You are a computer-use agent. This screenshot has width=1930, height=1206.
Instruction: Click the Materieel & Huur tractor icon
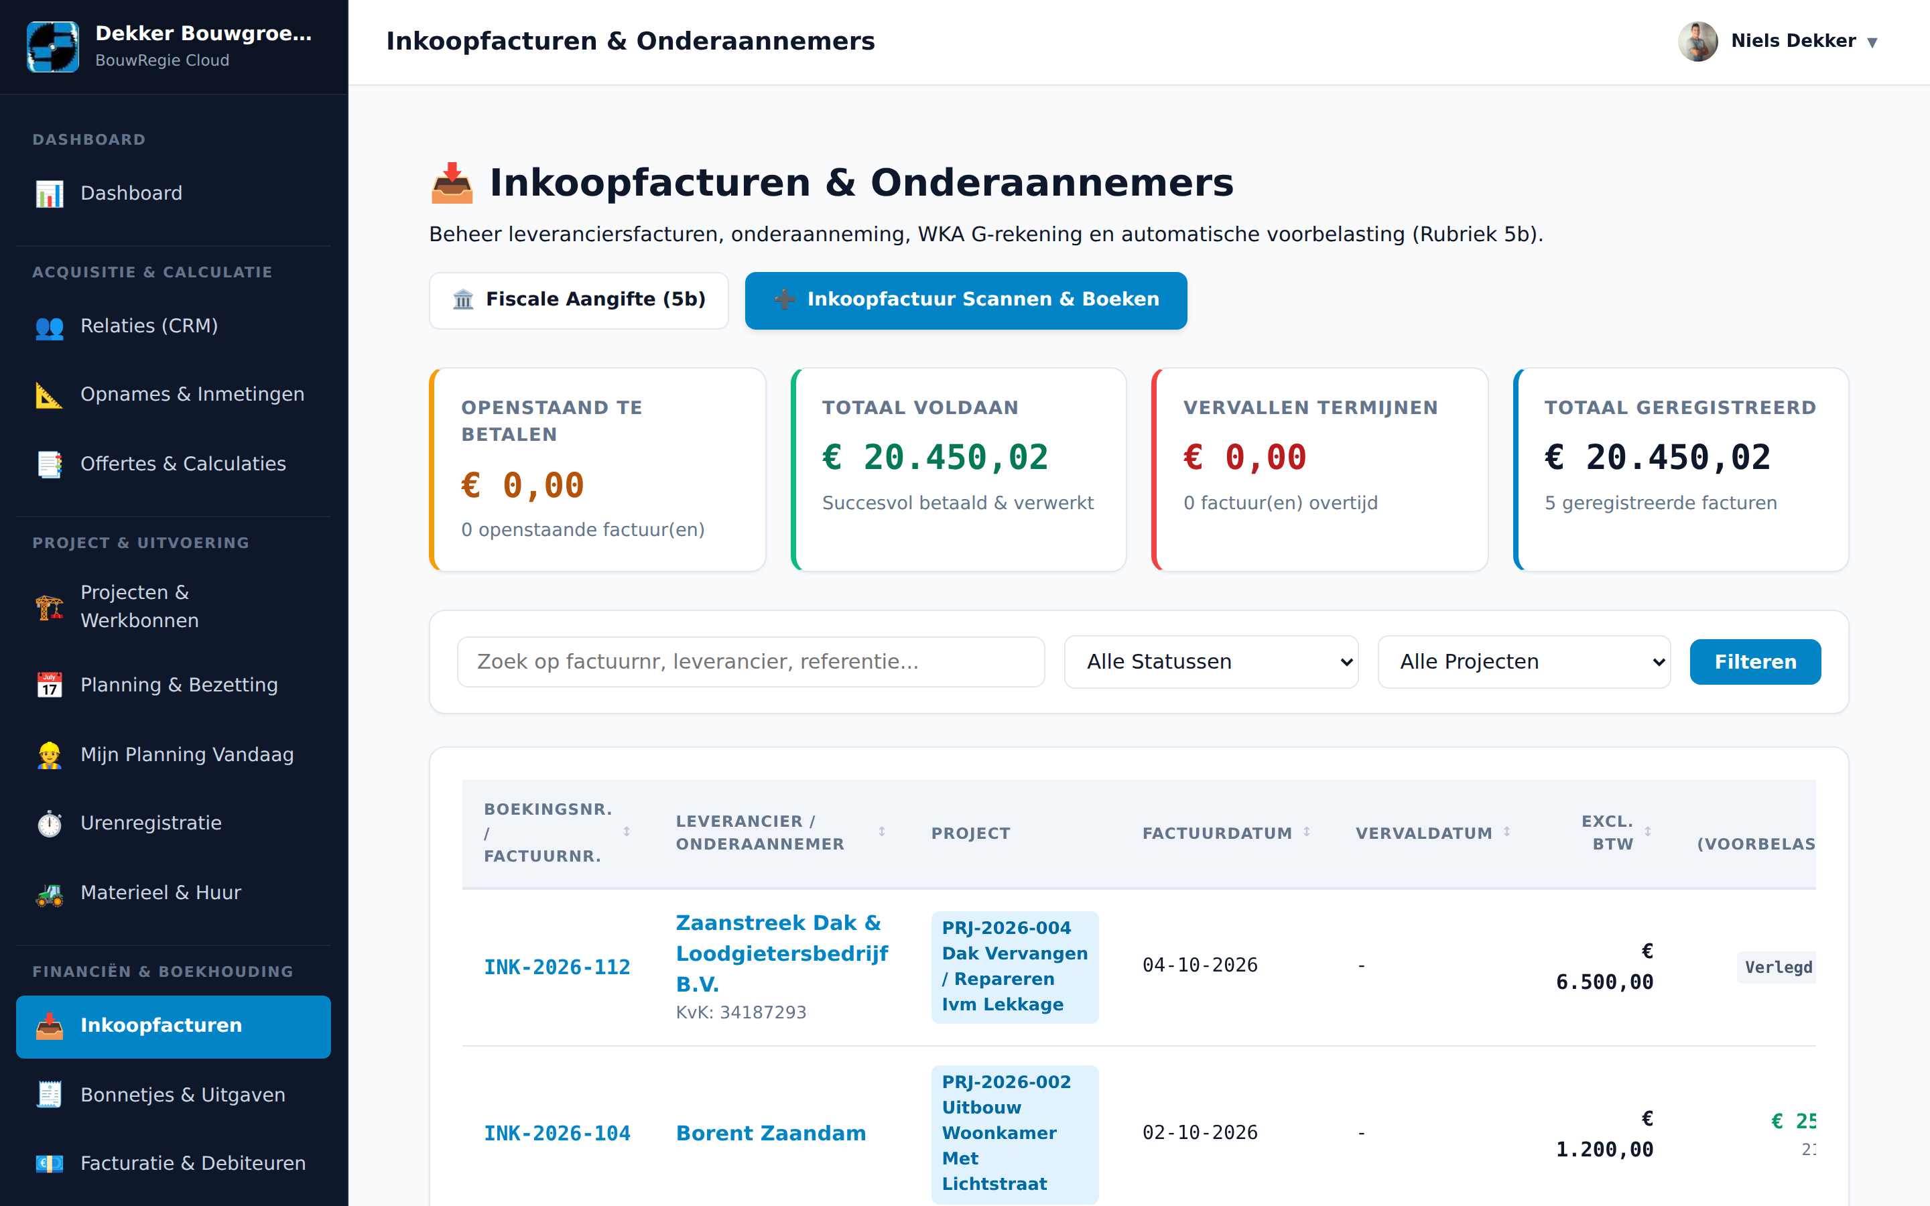(50, 893)
